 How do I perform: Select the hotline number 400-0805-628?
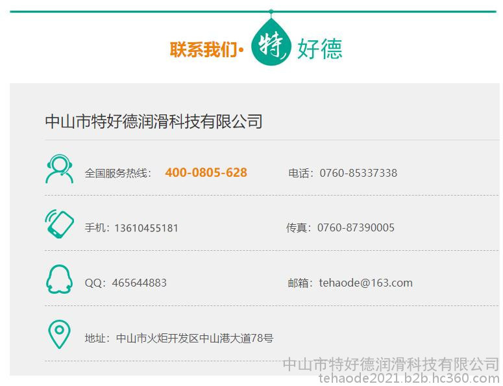tap(206, 173)
